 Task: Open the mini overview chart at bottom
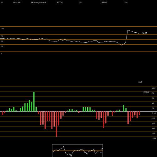tap(78, 150)
